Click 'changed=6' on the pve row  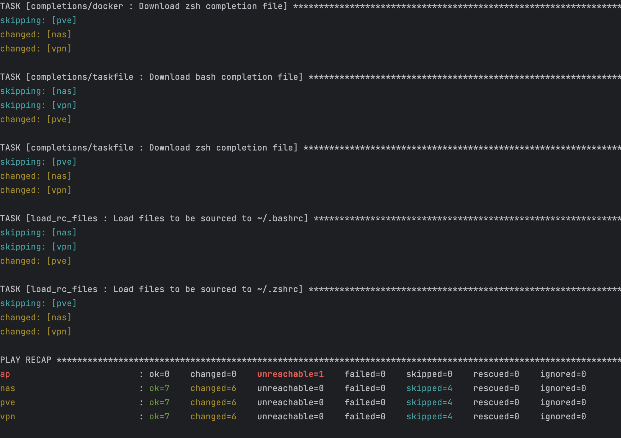[213, 402]
